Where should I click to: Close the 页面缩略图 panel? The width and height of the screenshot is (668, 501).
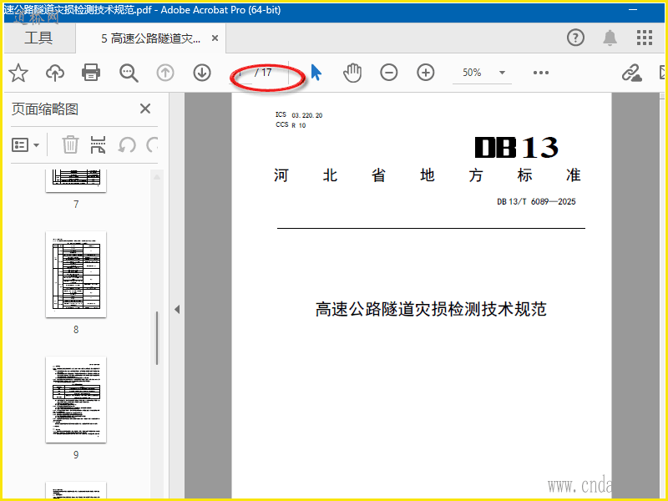145,109
